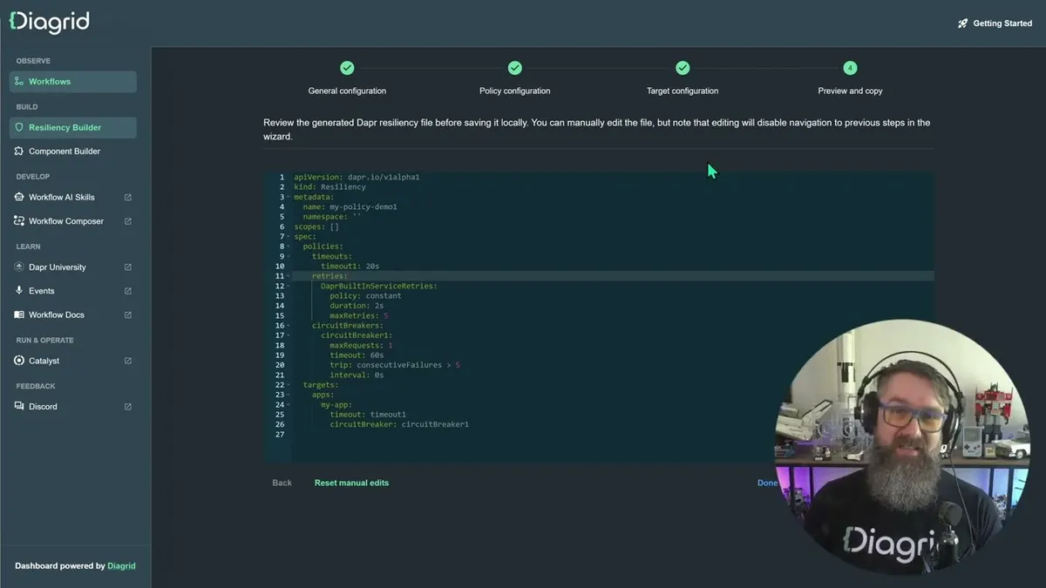Click external link icon beside Discord
This screenshot has width=1046, height=588.
pos(128,406)
